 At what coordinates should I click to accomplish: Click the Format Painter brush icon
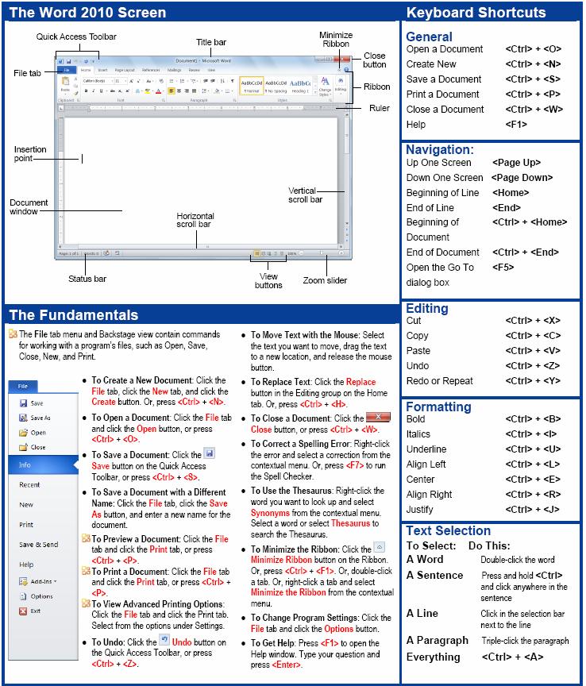pos(76,93)
